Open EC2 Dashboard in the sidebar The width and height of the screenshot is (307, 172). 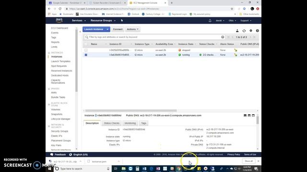(59, 28)
